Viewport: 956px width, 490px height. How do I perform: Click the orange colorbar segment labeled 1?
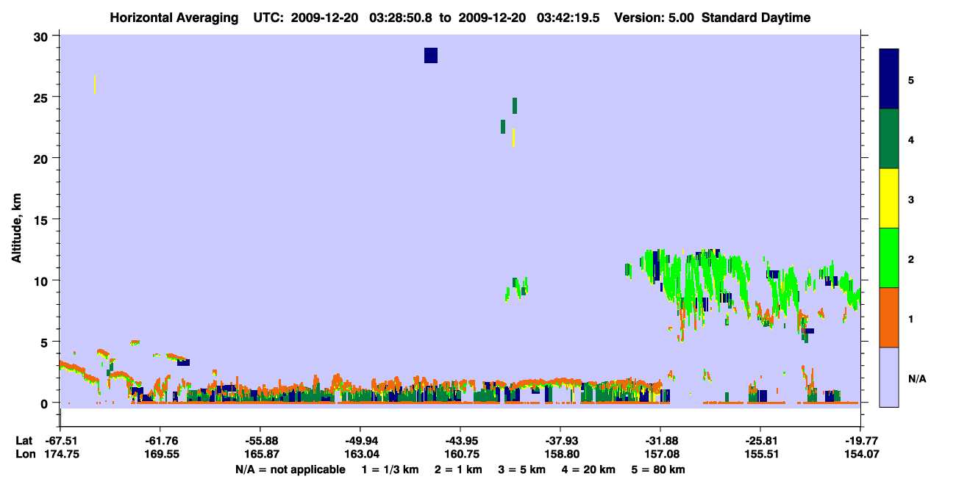point(889,317)
